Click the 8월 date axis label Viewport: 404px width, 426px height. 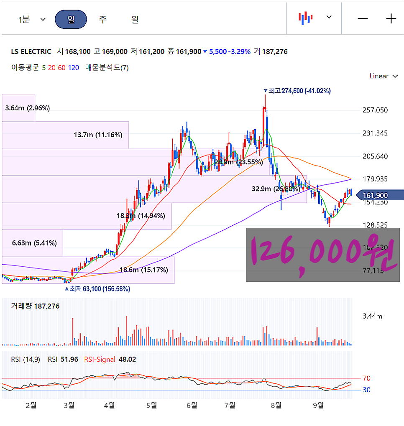coord(276,406)
